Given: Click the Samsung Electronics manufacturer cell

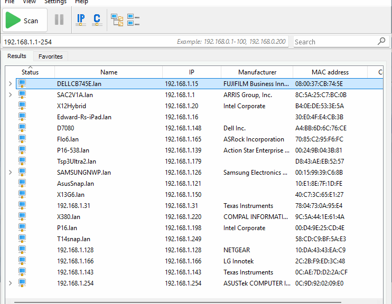Looking at the screenshot, I should click(x=255, y=173).
